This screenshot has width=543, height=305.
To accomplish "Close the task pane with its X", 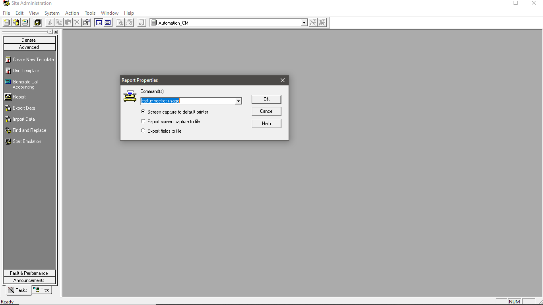I will (x=56, y=32).
